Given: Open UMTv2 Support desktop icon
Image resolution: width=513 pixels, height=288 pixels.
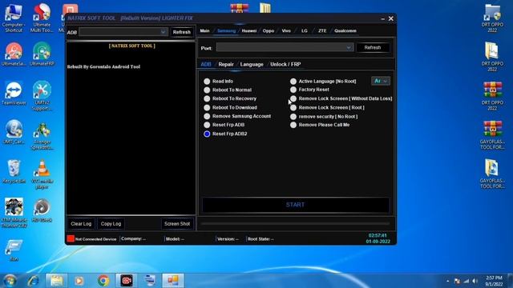Looking at the screenshot, I should (42, 96).
